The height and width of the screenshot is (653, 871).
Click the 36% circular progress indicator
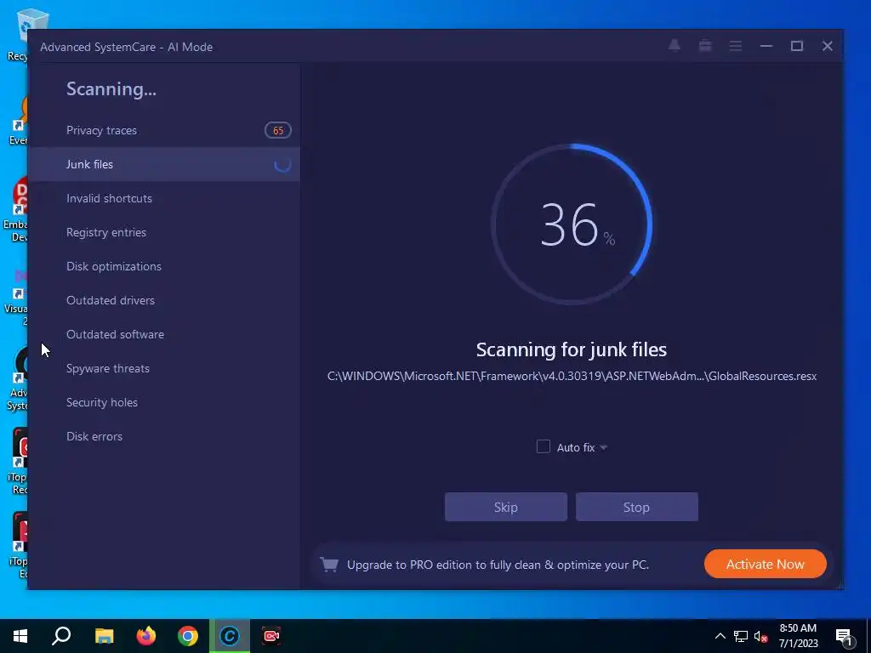(572, 224)
